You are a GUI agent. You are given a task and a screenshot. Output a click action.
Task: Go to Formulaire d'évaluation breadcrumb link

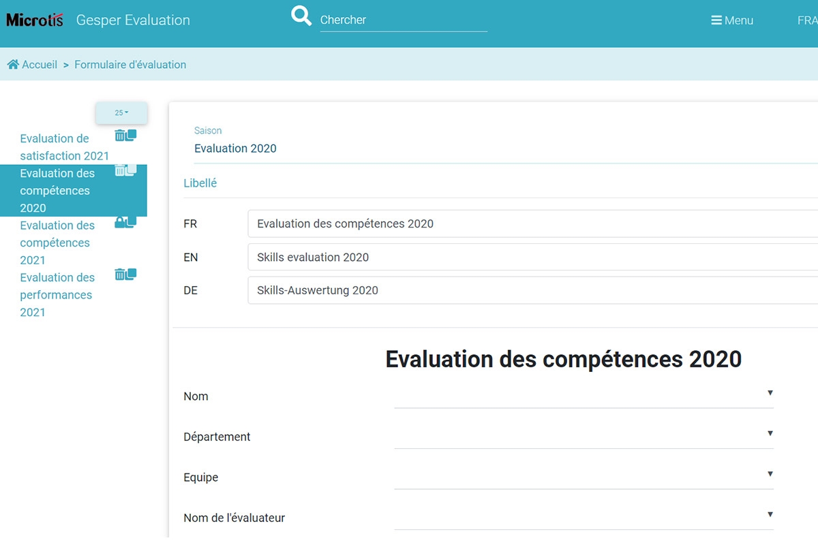point(130,65)
